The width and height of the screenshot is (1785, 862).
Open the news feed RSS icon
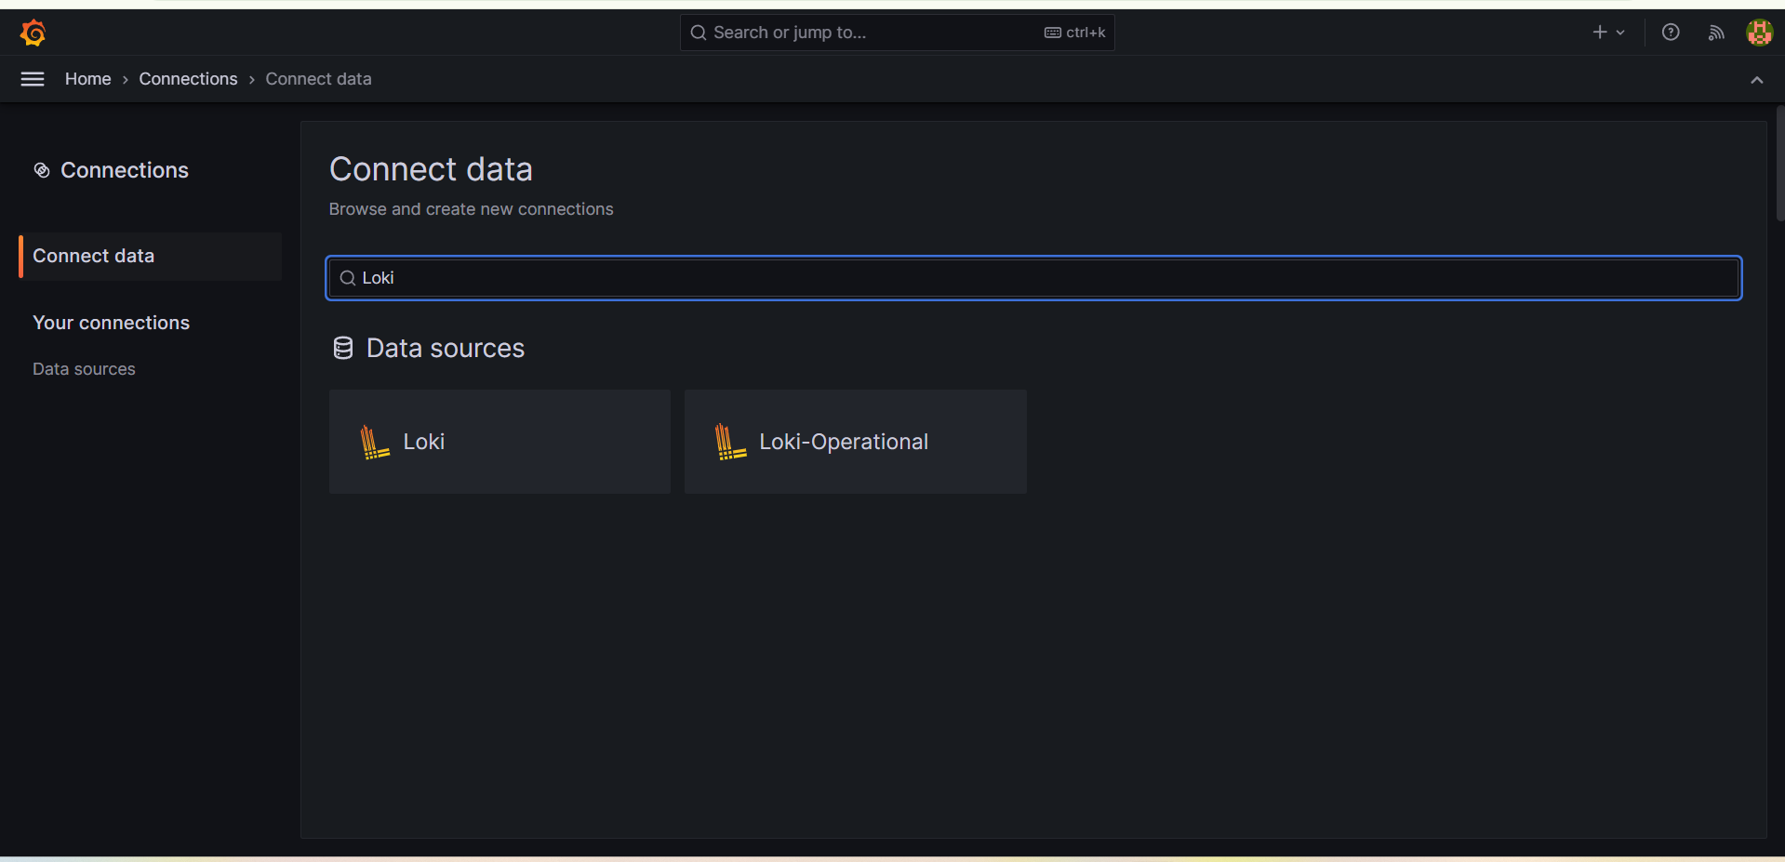click(x=1716, y=33)
